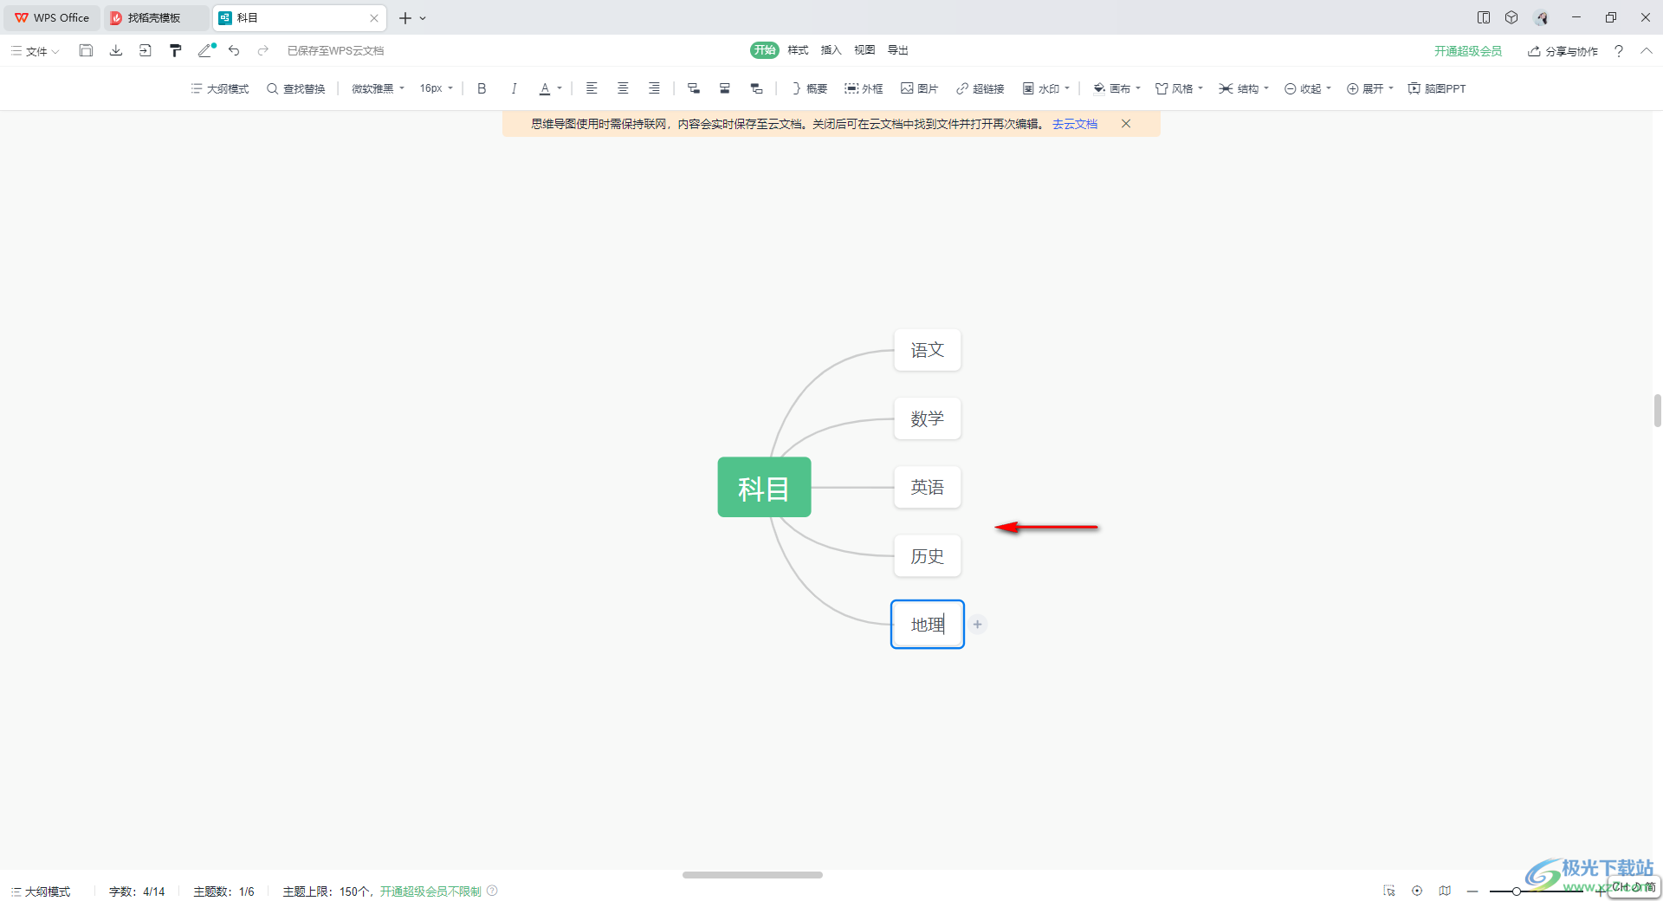Follow the 去云文档 link in banner
The width and height of the screenshot is (1663, 901).
tap(1075, 124)
